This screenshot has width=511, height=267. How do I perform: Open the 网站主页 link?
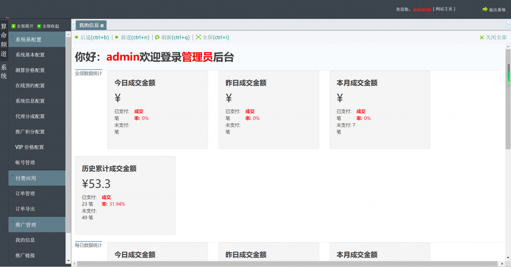pos(444,9)
